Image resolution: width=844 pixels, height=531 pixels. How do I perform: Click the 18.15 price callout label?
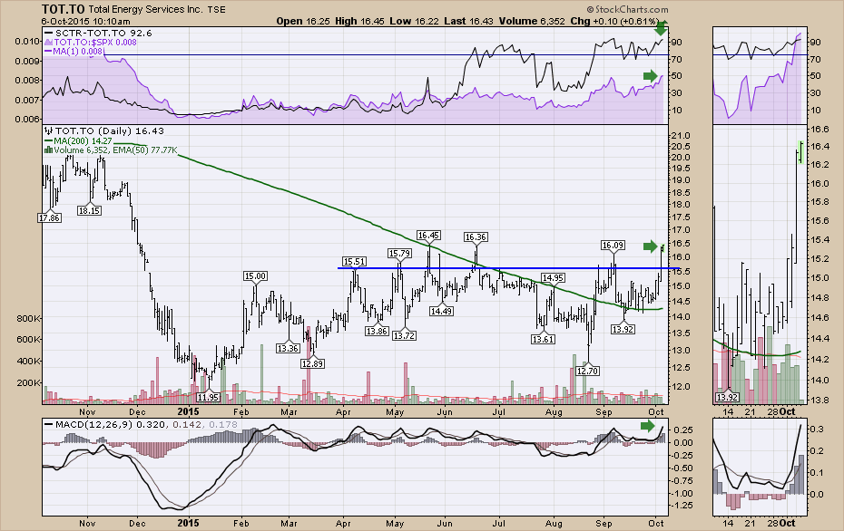[x=89, y=211]
